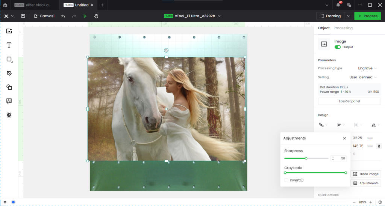The image size is (385, 206).
Task: Switch to the Processing tab
Action: click(x=343, y=28)
